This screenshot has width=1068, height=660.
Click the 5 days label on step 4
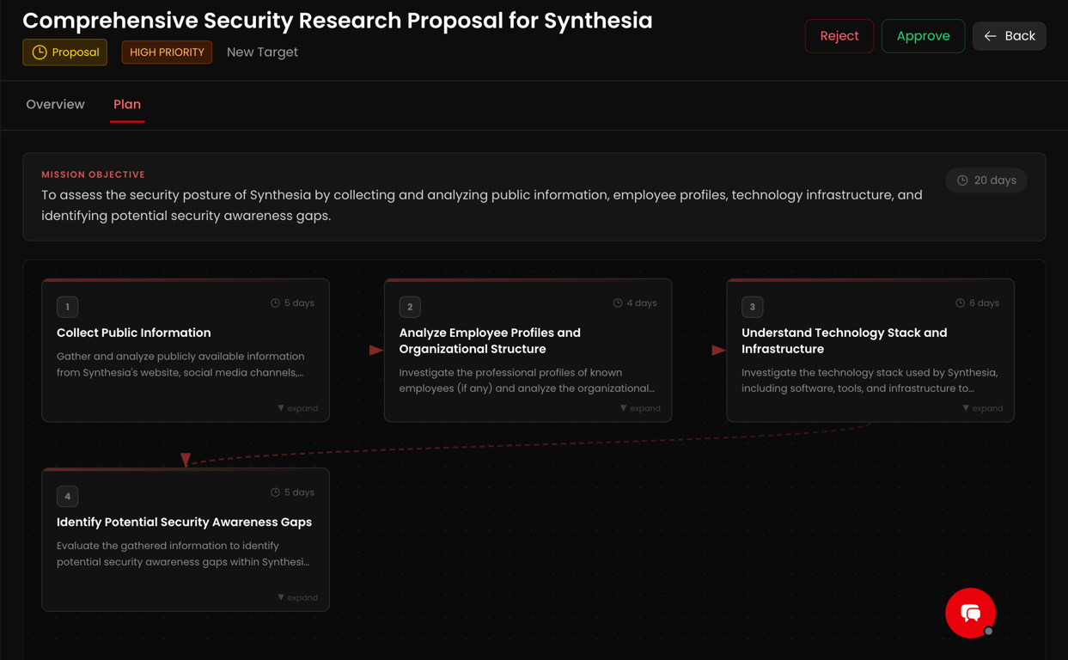[x=299, y=492]
